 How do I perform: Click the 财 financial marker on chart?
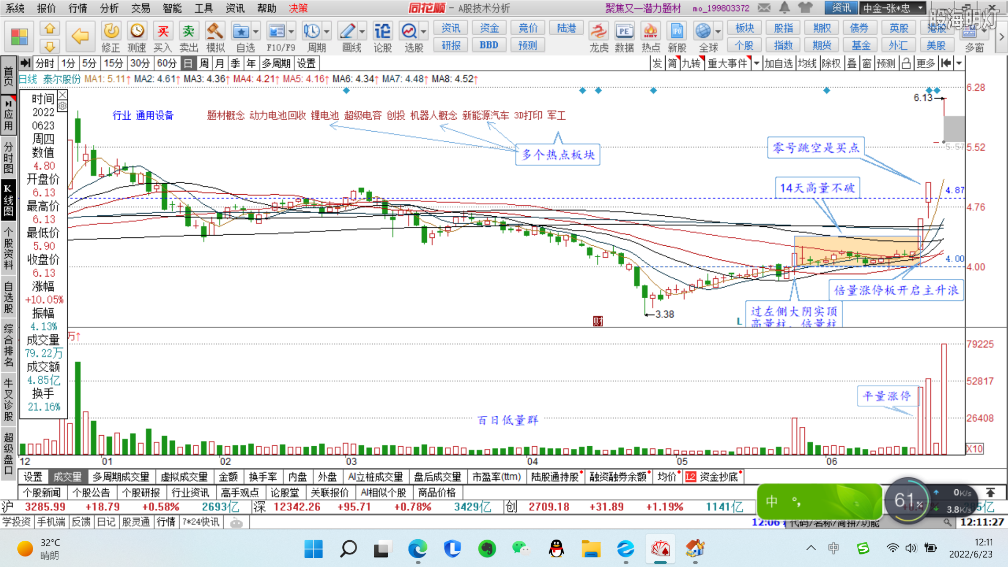coord(598,321)
